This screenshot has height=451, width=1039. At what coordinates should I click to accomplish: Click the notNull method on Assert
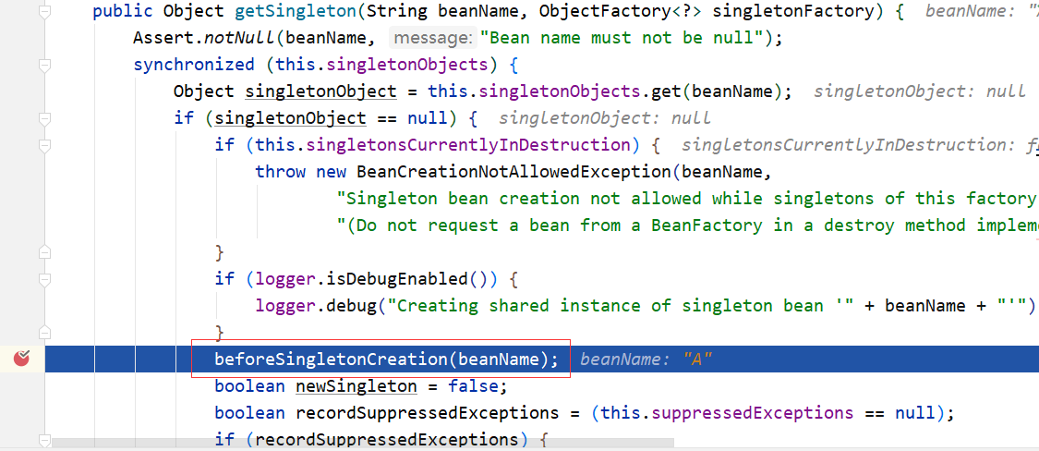coord(239,39)
